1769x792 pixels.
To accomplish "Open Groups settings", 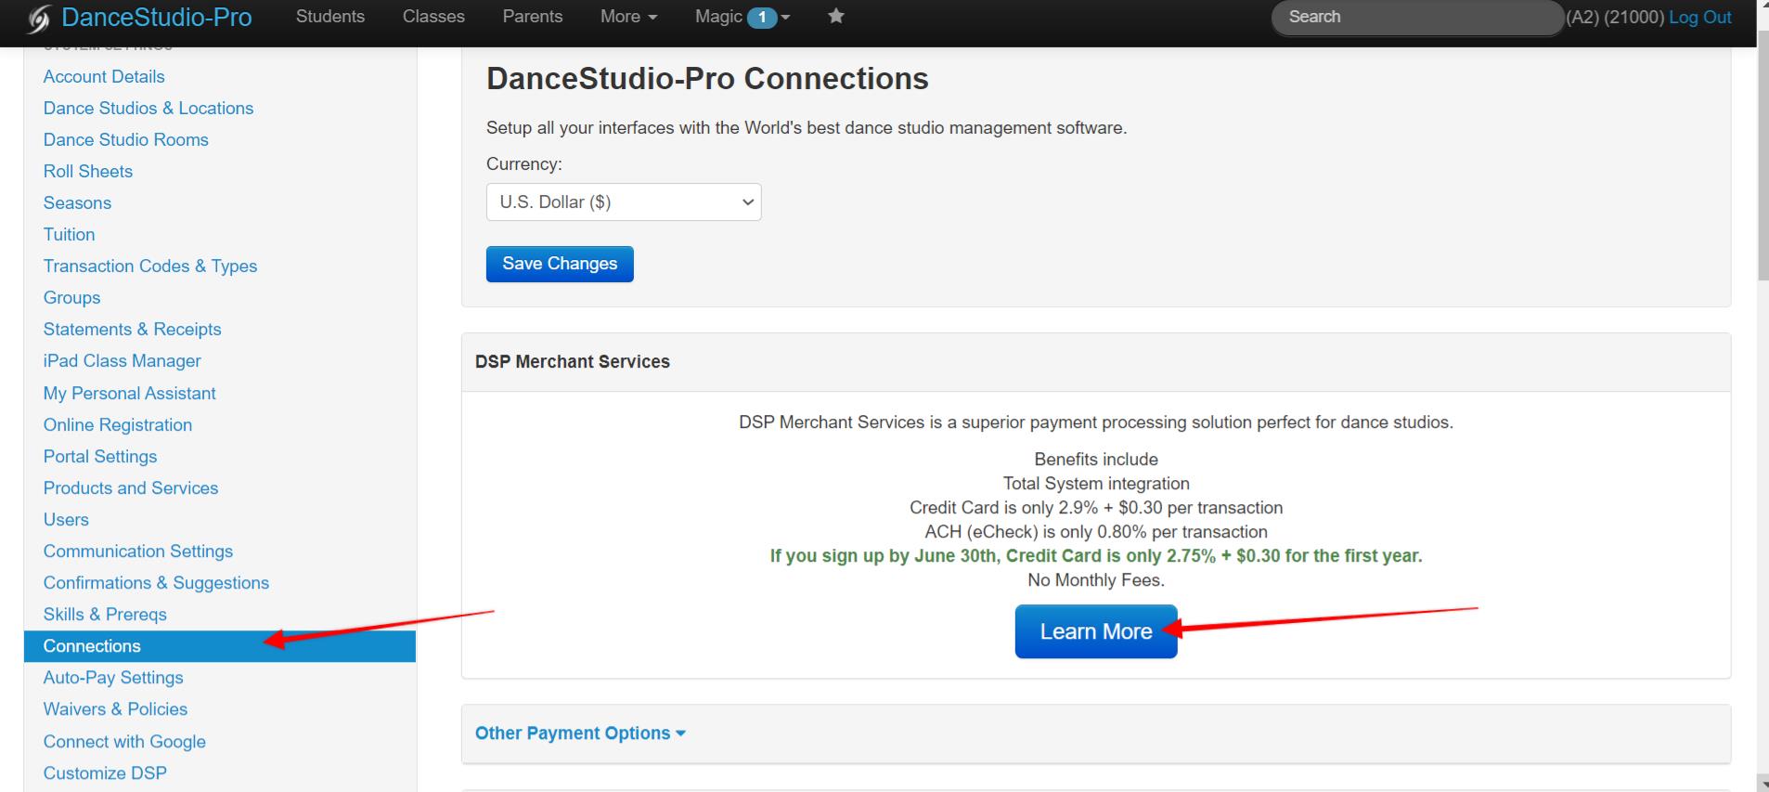I will (x=71, y=297).
